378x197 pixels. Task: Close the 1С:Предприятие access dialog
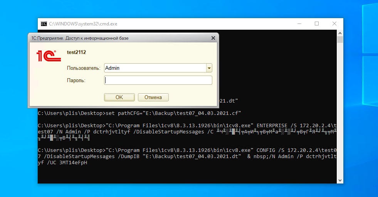[x=213, y=38]
